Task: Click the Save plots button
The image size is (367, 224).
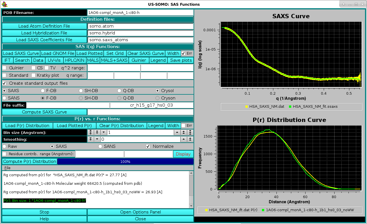Action: [x=181, y=60]
